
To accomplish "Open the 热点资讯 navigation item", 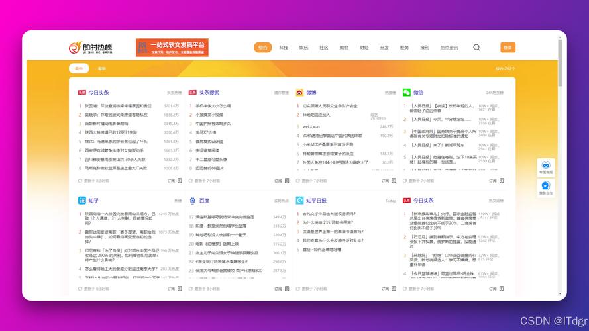I will 449,48.
